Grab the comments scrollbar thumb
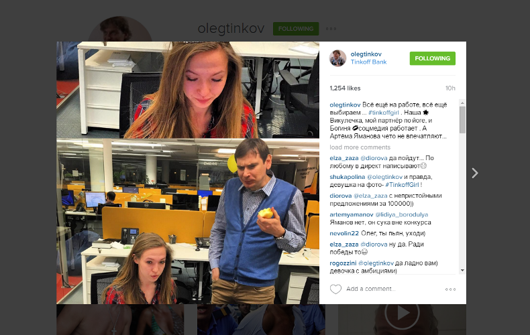 coord(462,120)
